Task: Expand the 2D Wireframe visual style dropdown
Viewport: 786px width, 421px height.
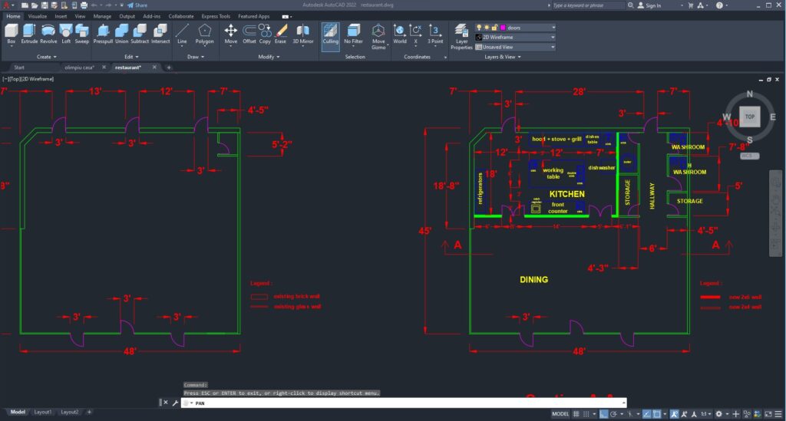Action: pyautogui.click(x=552, y=37)
